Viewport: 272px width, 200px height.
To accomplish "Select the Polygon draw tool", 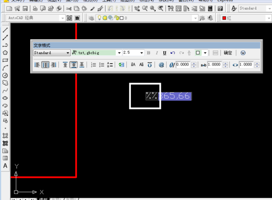I will (5, 52).
